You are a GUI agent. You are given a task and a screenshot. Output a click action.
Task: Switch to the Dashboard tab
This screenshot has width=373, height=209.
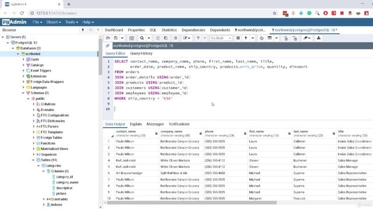[x=114, y=30]
